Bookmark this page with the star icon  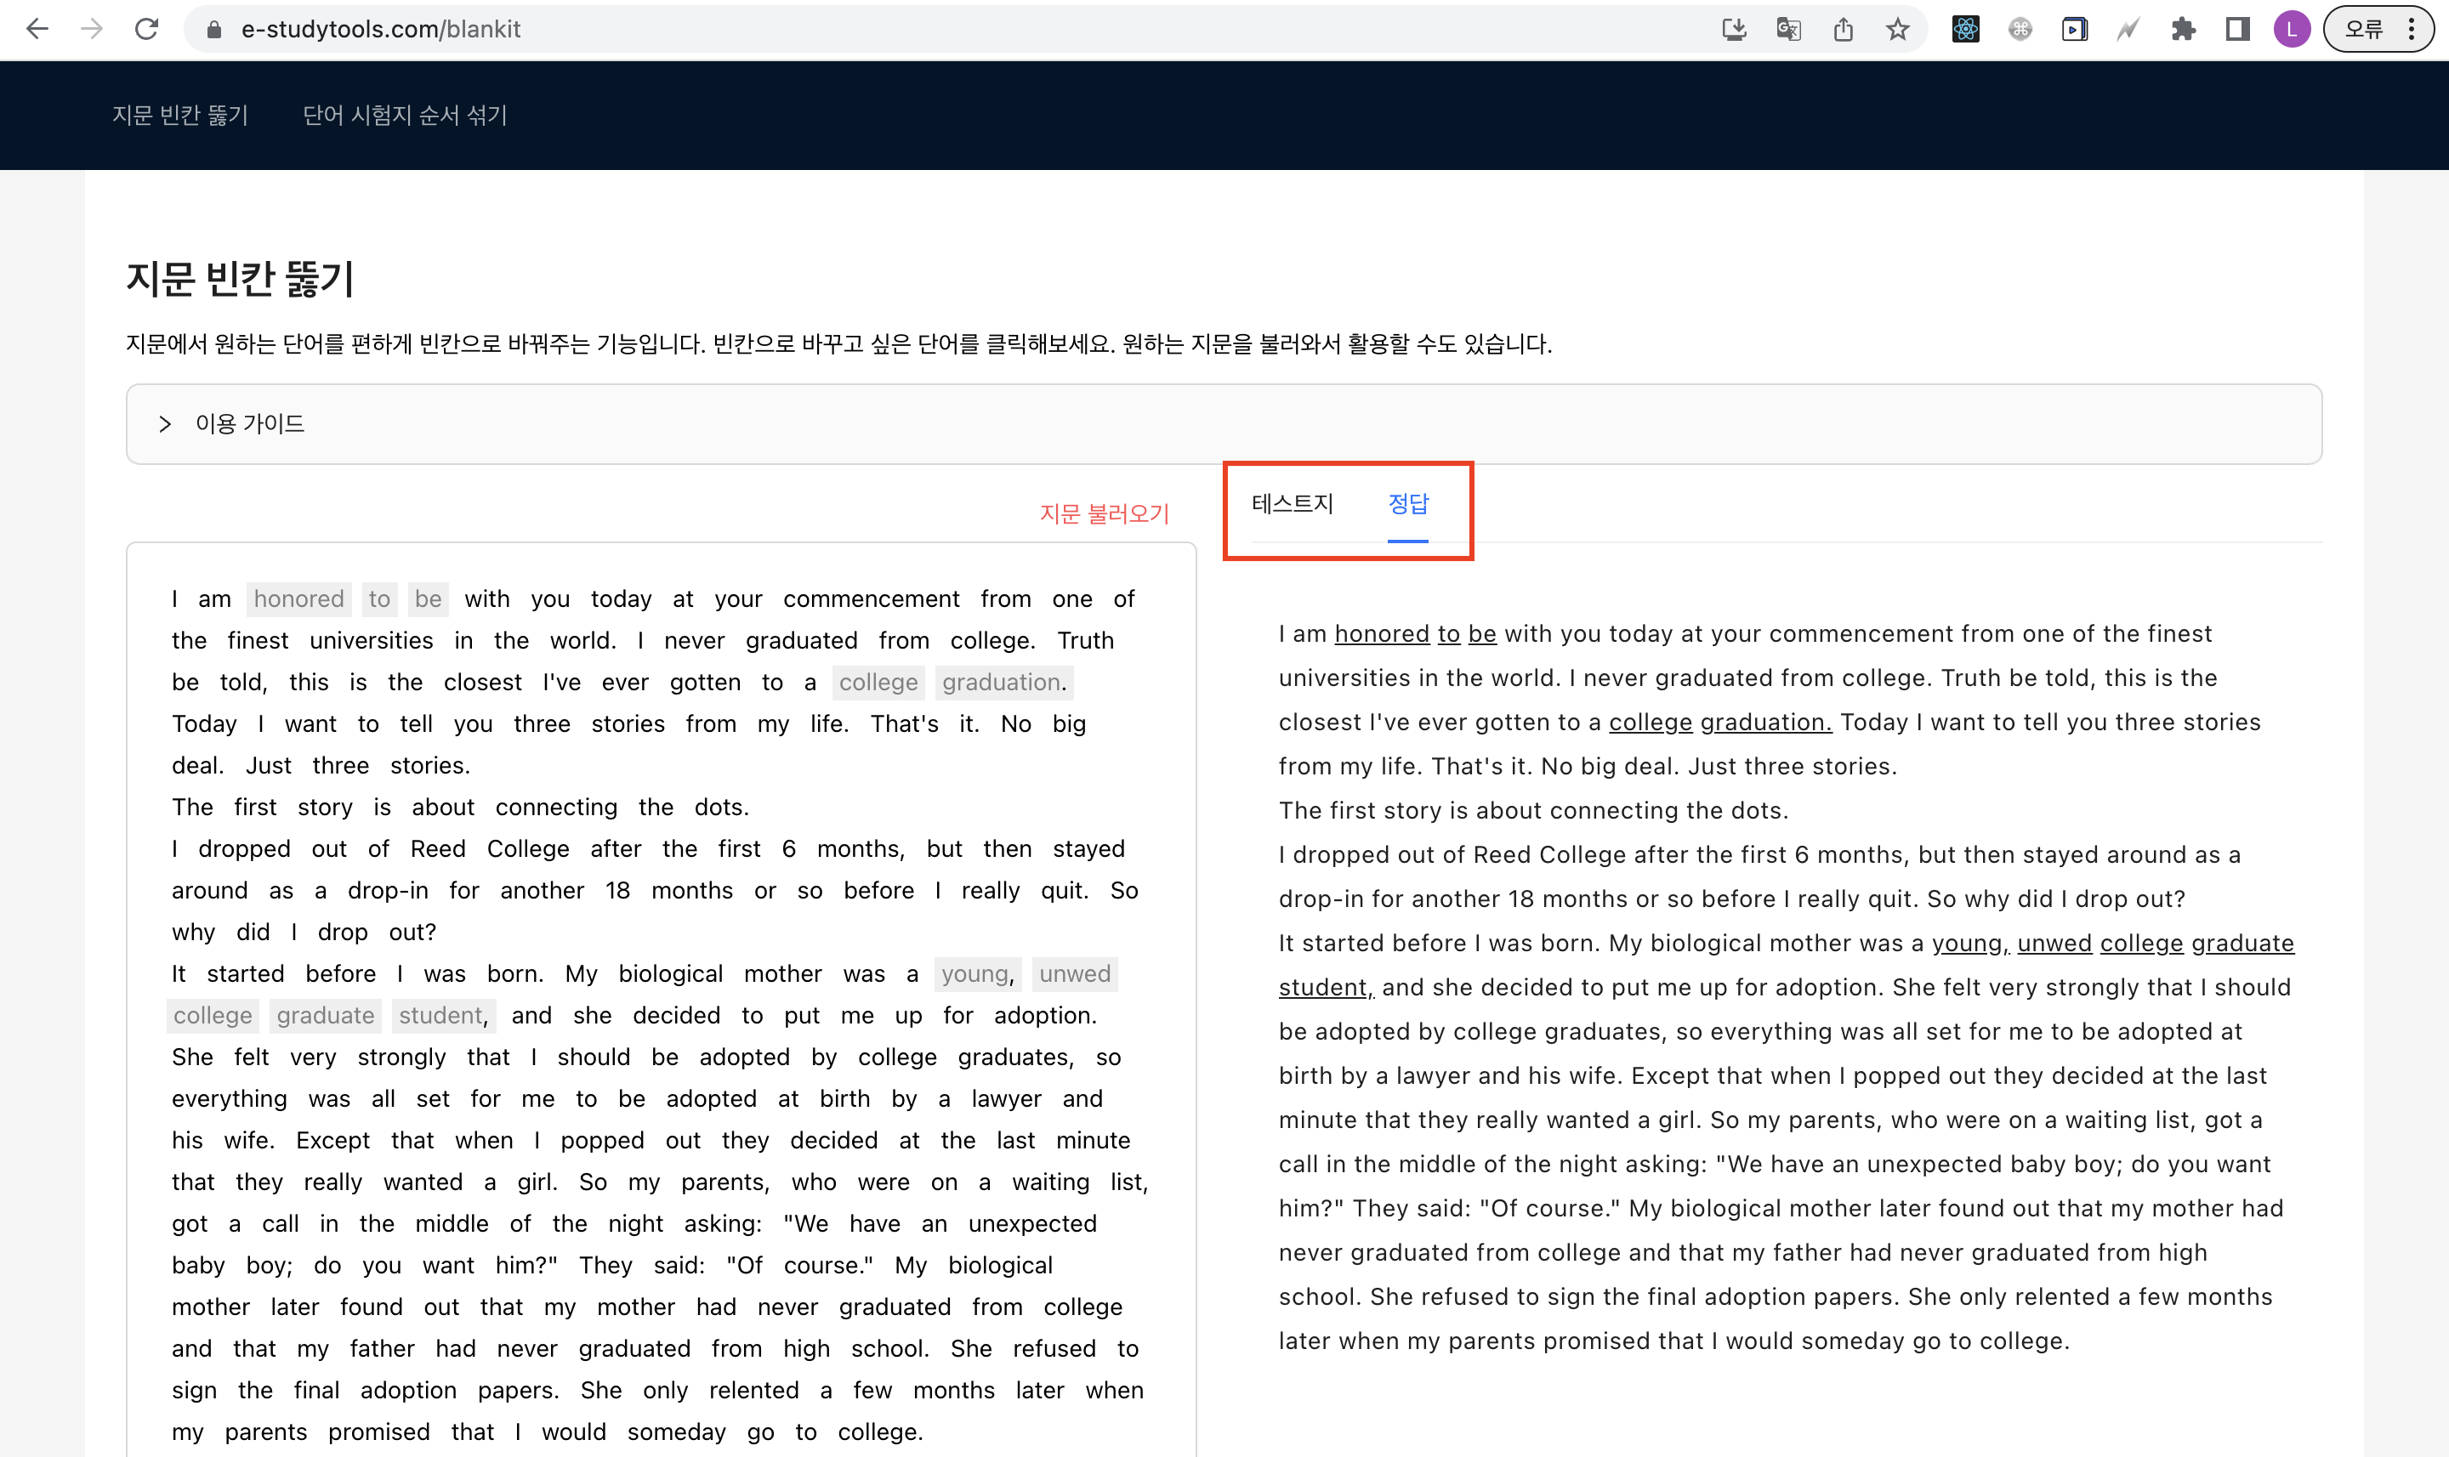[1897, 30]
